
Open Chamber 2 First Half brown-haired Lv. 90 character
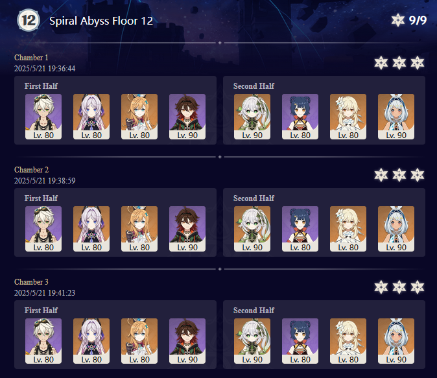click(187, 229)
